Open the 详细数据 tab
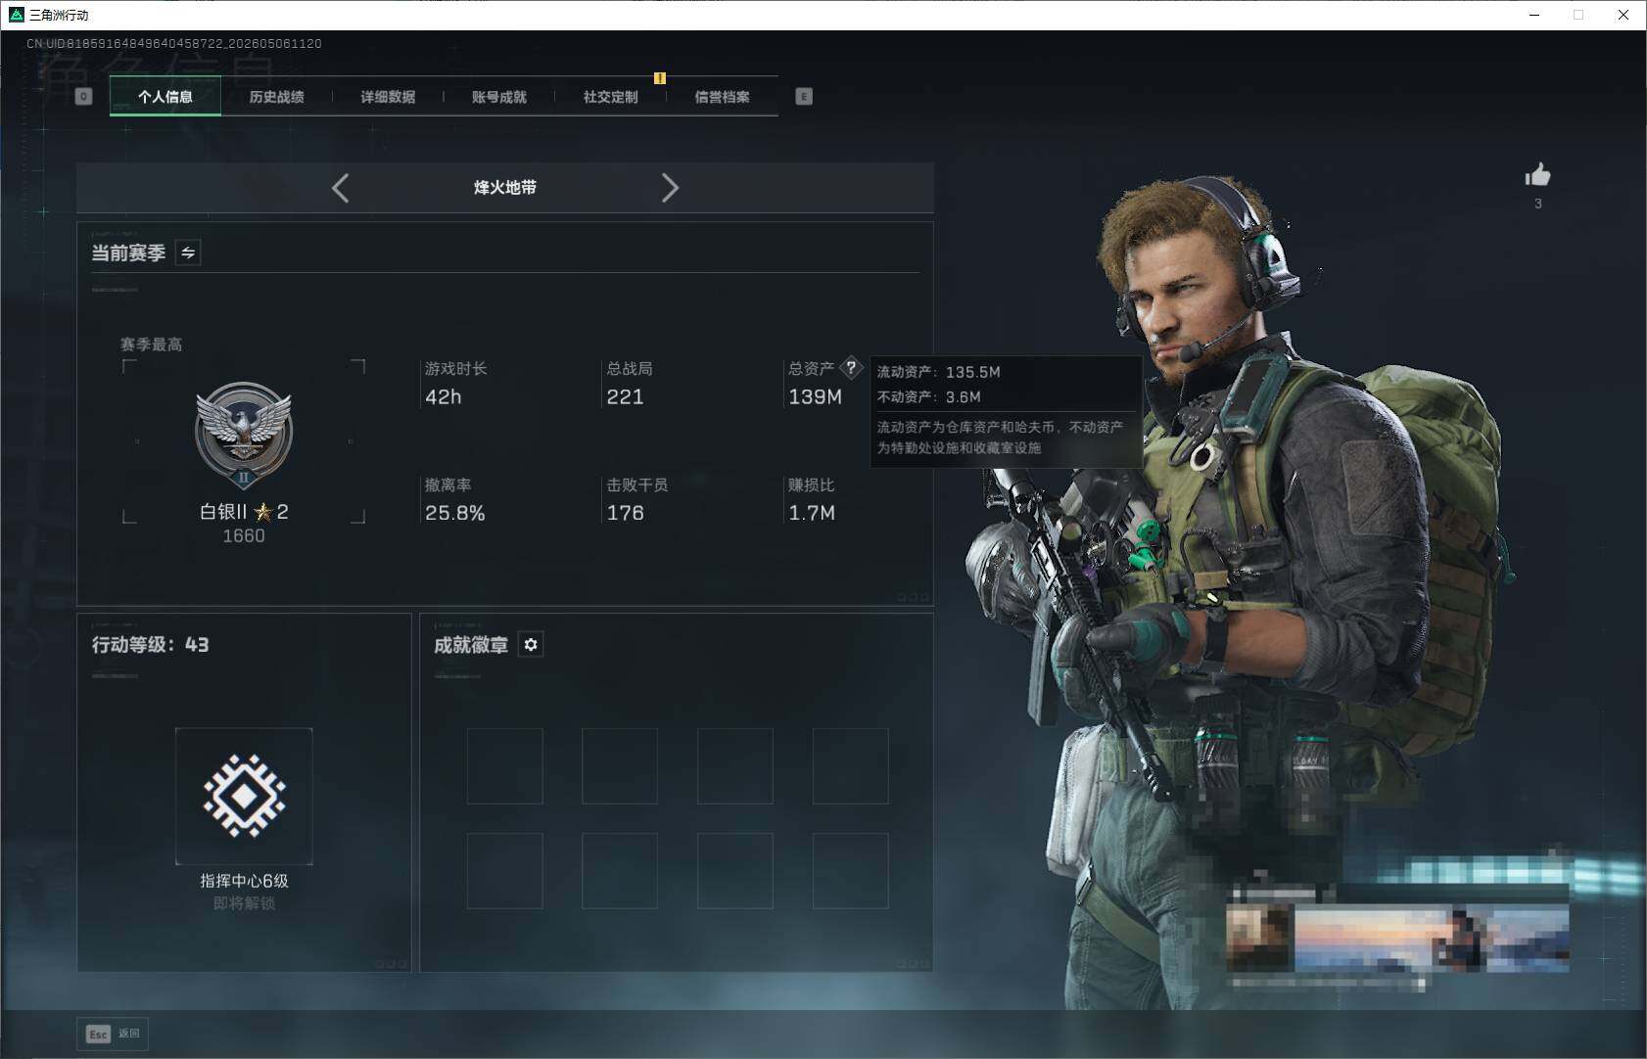The width and height of the screenshot is (1647, 1059). (388, 97)
